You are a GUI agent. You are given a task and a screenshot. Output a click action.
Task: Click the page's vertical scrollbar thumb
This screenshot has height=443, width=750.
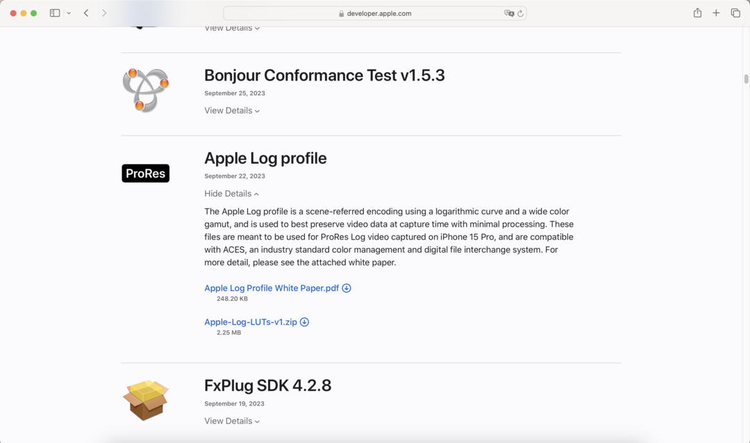(x=746, y=79)
